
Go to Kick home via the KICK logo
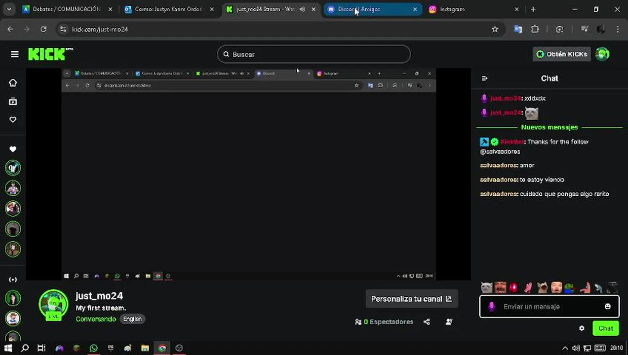(x=49, y=54)
